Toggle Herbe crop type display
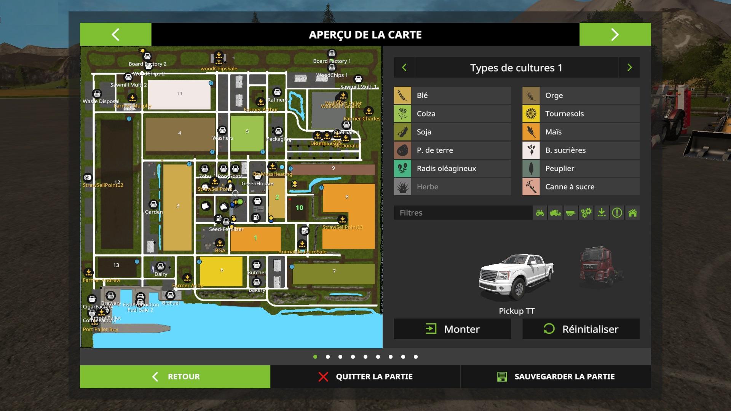 [452, 187]
